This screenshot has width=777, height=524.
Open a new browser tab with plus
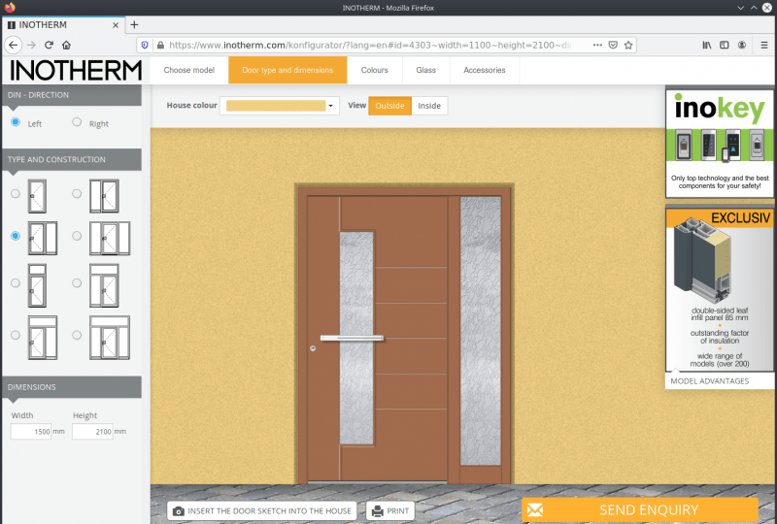tap(134, 25)
